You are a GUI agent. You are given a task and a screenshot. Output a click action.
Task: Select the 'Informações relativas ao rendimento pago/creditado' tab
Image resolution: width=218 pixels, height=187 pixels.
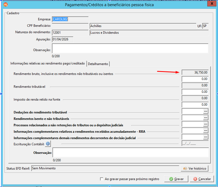[48, 64]
